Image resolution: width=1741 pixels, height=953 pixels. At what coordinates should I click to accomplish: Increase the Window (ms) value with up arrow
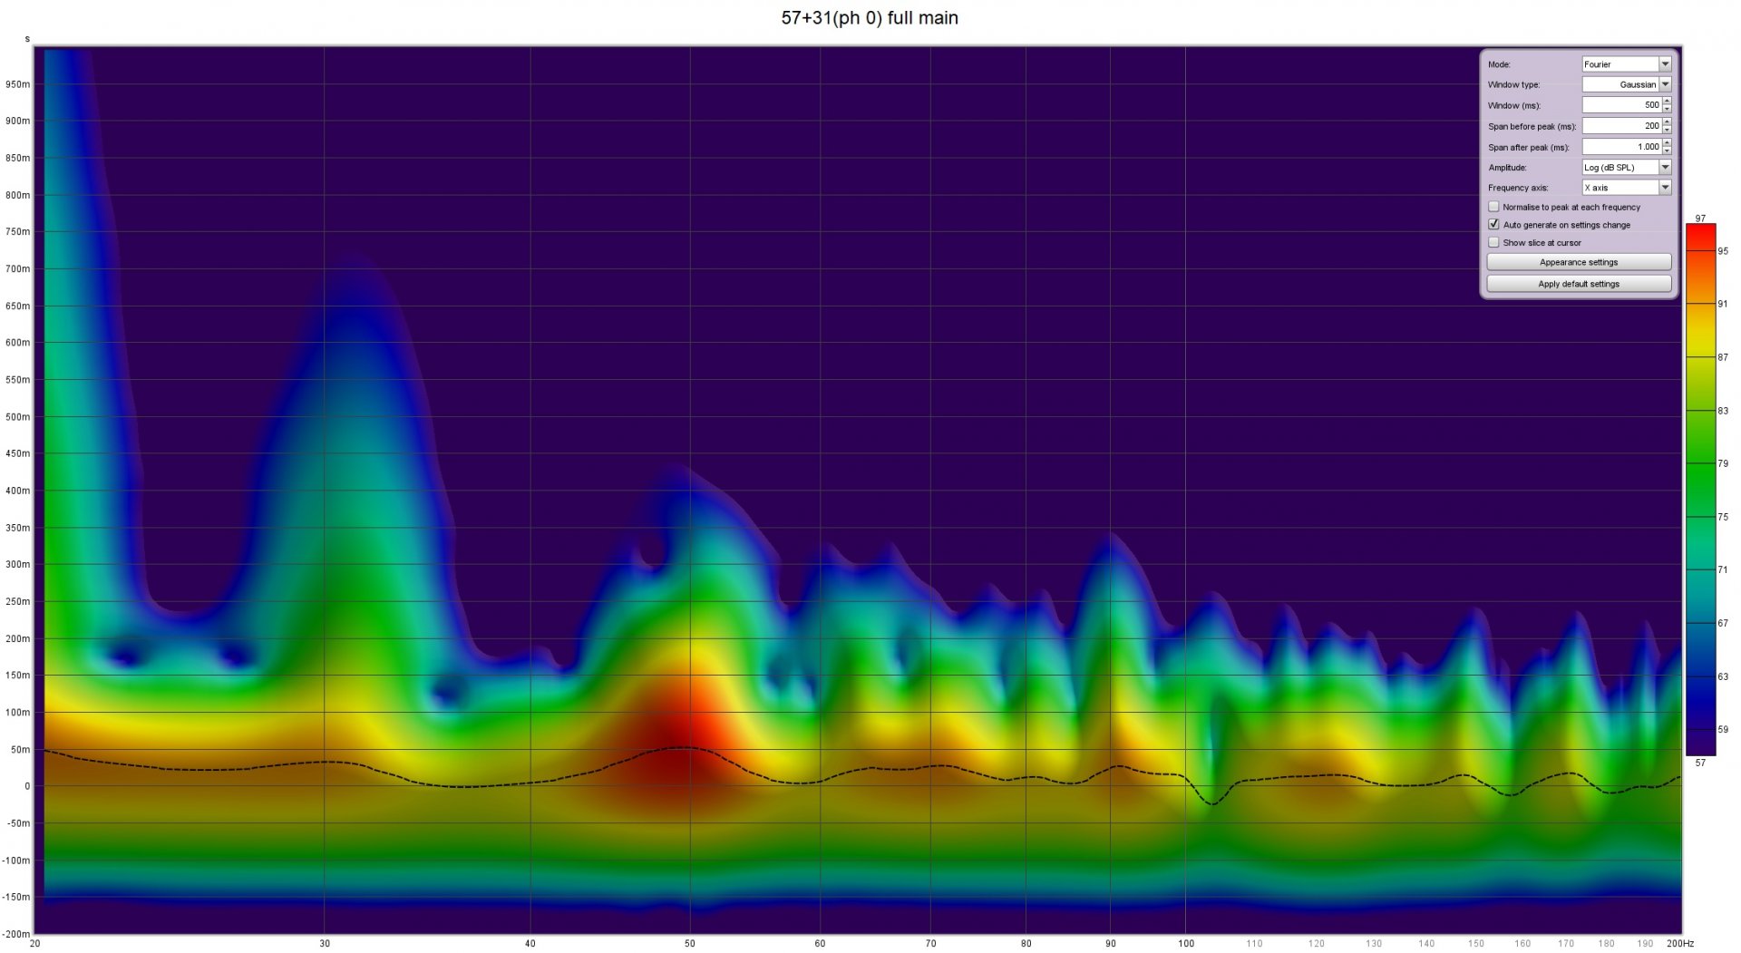pyautogui.click(x=1667, y=102)
